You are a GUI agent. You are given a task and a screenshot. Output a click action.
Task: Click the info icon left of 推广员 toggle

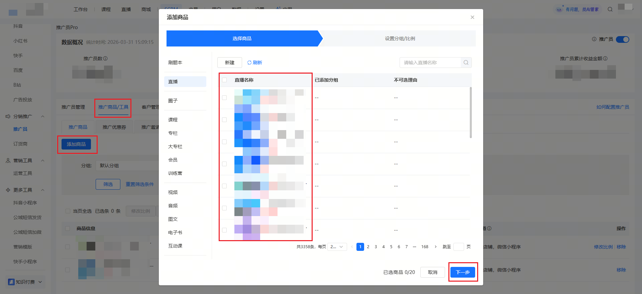tap(594, 39)
